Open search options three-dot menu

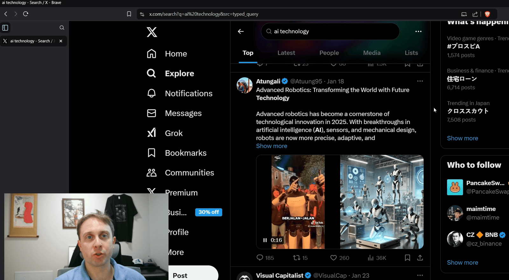click(x=418, y=31)
